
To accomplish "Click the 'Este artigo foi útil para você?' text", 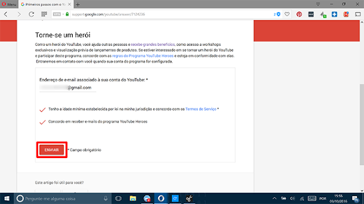I will coord(59,182).
